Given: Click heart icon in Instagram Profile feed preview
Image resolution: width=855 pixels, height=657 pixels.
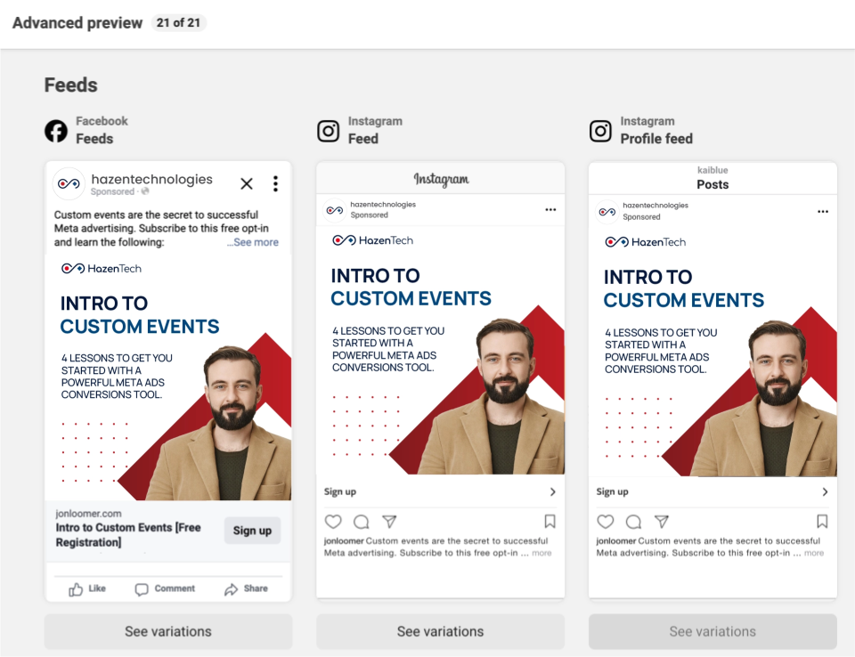Looking at the screenshot, I should click(606, 522).
